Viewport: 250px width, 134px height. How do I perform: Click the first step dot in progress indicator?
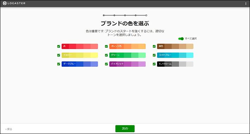104,15
